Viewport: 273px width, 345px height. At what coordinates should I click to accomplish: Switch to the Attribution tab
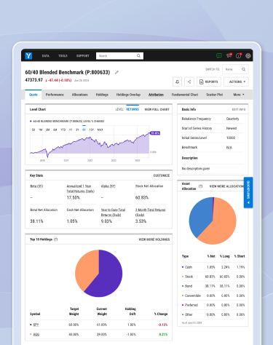[156, 95]
